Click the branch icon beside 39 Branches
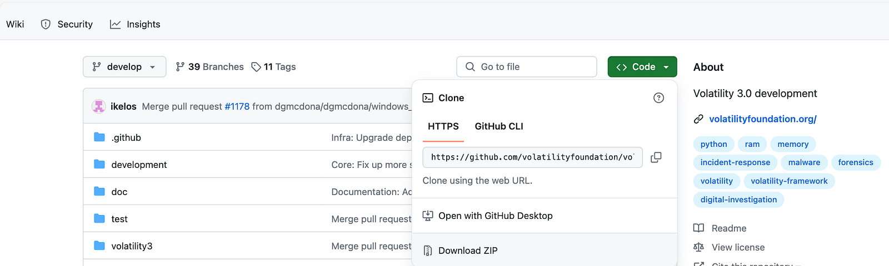 tap(180, 66)
